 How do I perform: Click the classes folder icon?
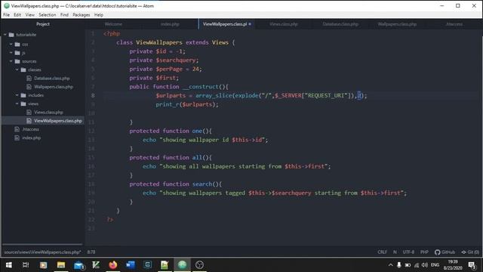coord(23,70)
